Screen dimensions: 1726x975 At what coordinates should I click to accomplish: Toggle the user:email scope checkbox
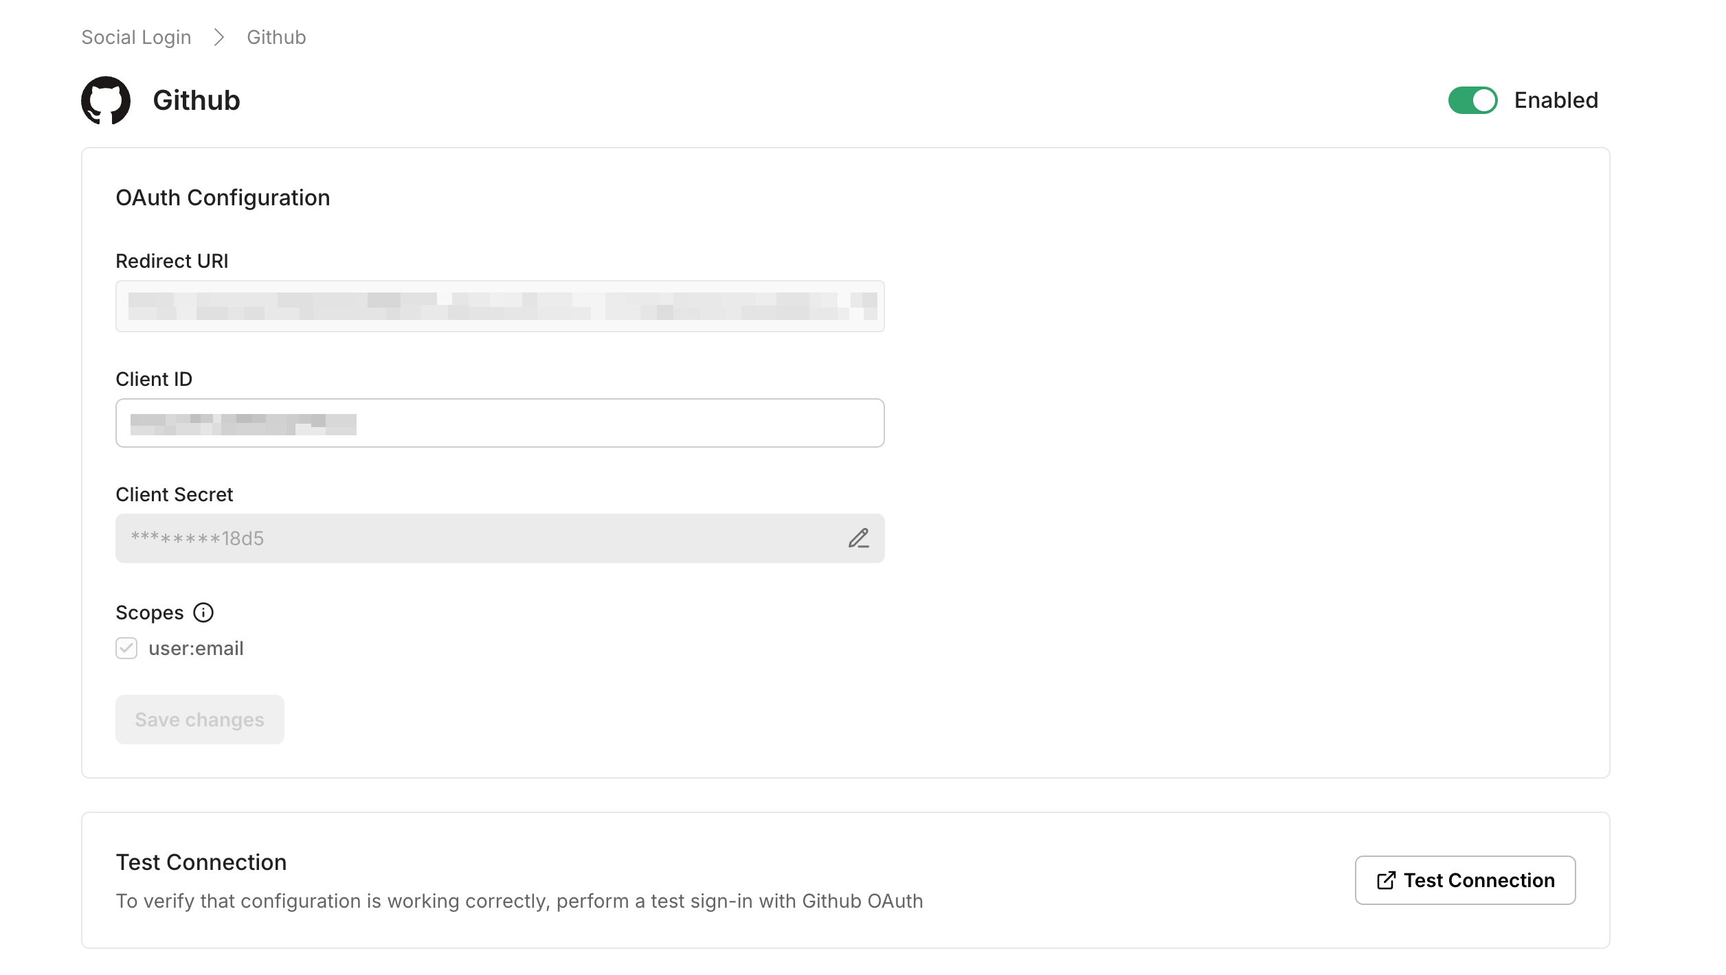pyautogui.click(x=126, y=648)
